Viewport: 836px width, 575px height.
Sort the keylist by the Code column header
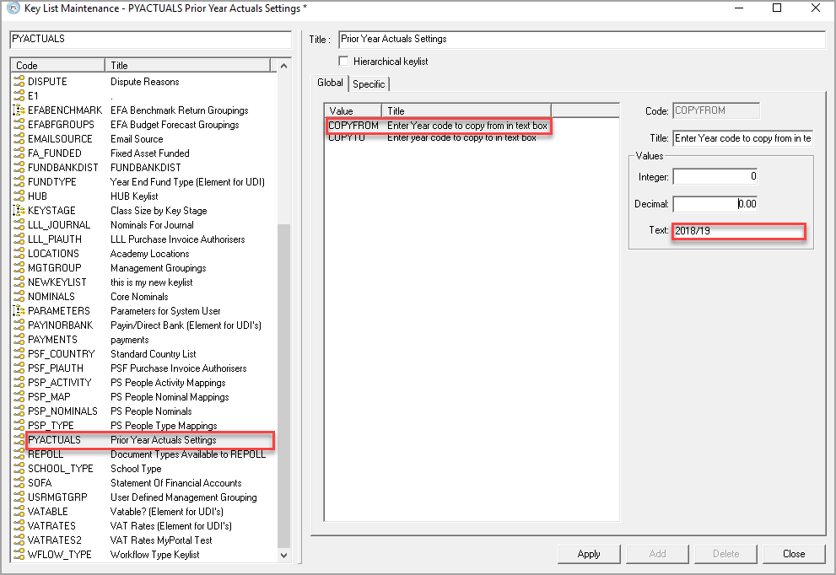click(57, 65)
